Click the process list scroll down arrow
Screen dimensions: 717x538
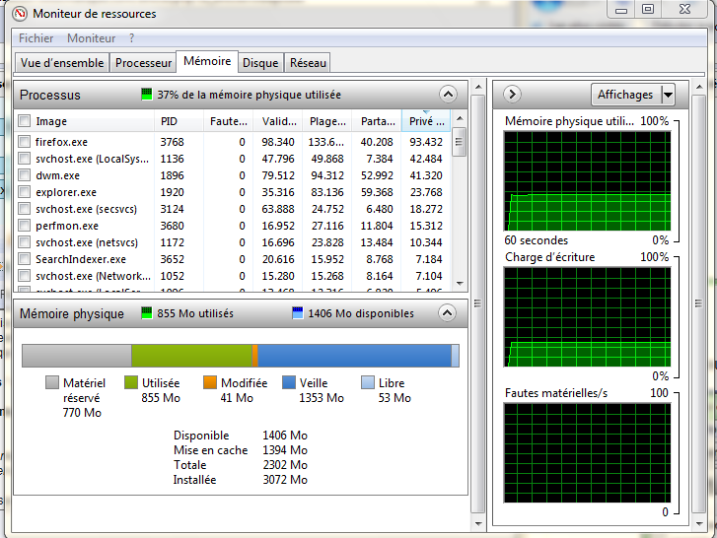460,284
